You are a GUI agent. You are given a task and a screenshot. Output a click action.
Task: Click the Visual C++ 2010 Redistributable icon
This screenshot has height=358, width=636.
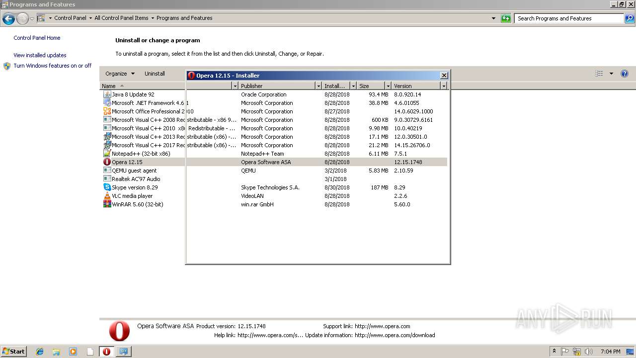click(107, 128)
